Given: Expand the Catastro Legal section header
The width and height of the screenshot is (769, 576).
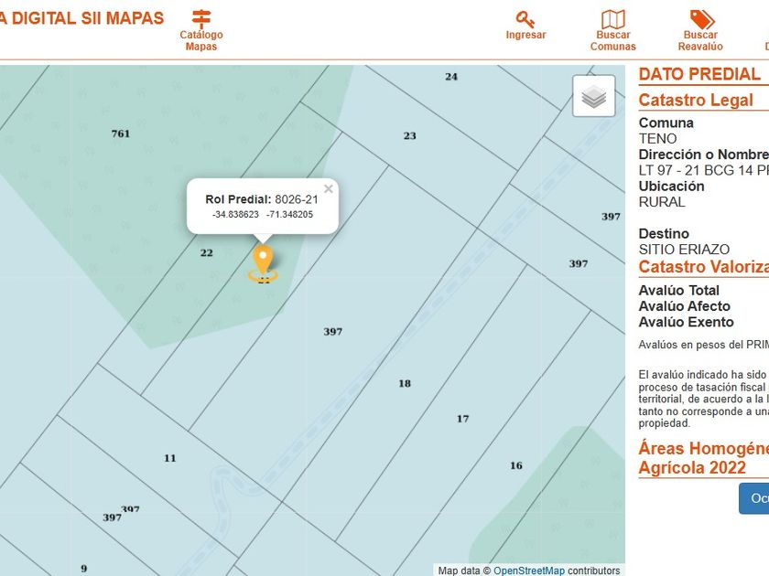Looking at the screenshot, I should (696, 100).
